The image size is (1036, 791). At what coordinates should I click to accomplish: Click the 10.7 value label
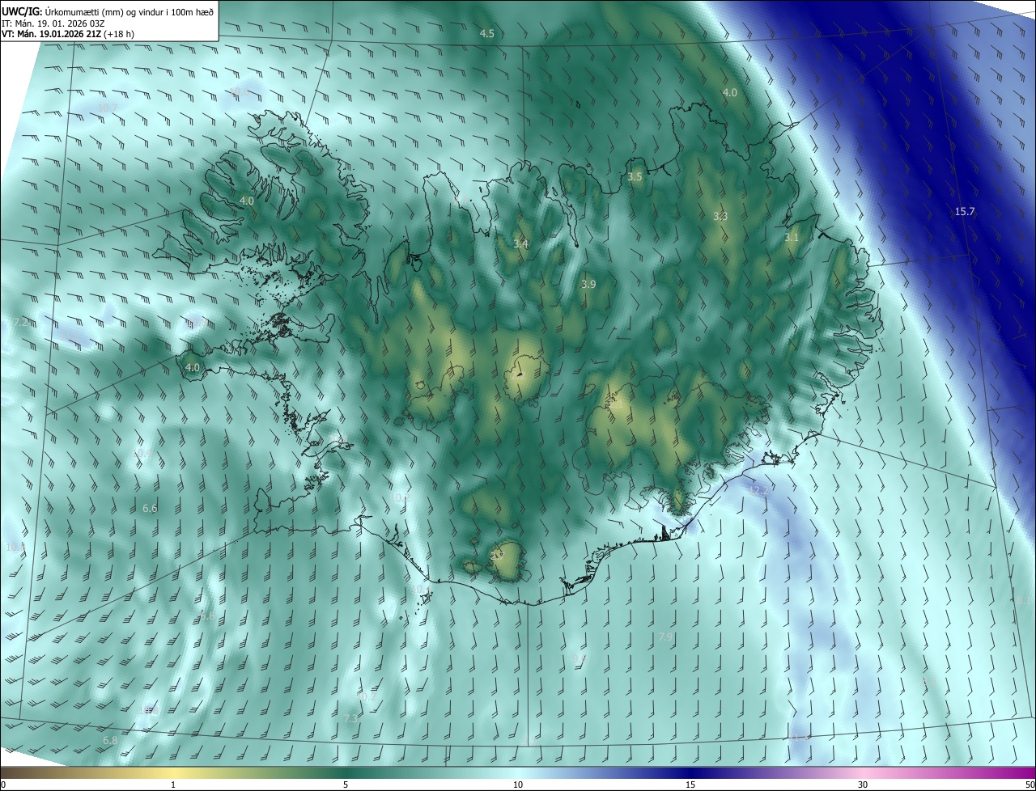[x=107, y=108]
